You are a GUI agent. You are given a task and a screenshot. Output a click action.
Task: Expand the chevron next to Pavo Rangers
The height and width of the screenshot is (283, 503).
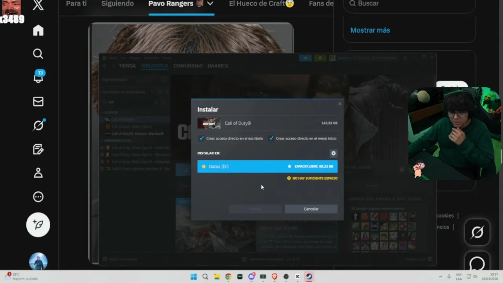210,4
